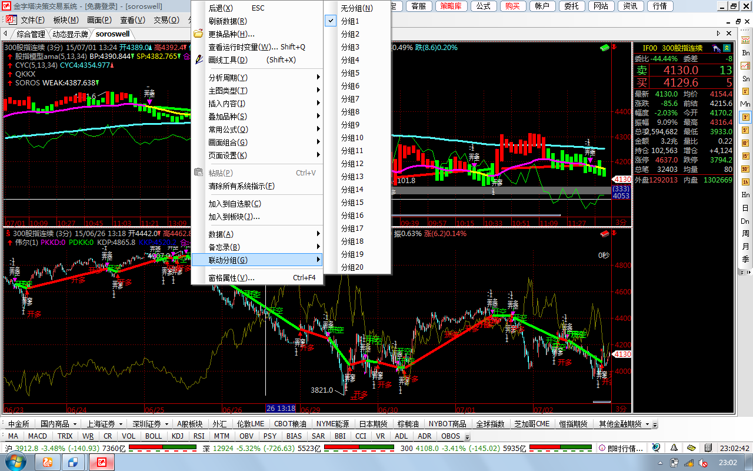Click the Sn period button in sidebar
The width and height of the screenshot is (753, 471).
point(745,78)
